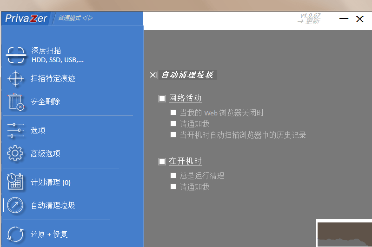
Task: Click the graph thumbnail in the bottom corner
Action: click(x=344, y=234)
